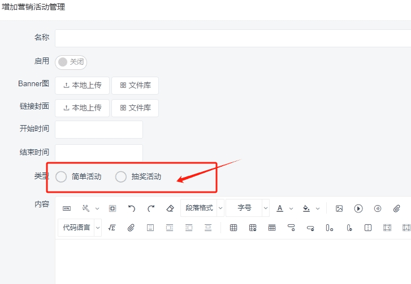The image size is (411, 284).
Task: Apply auto-format with the magic wand icon
Action: 86,208
